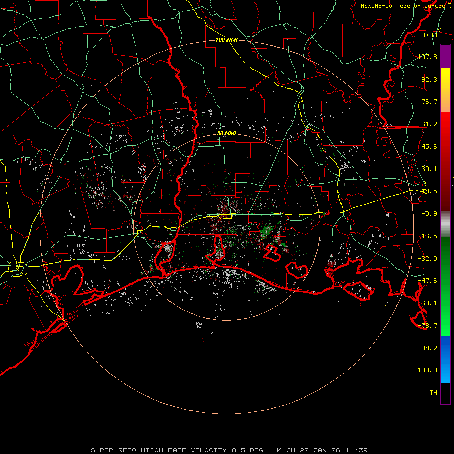Click the -47.6 velocity scale label
The height and width of the screenshot is (454, 454).
point(427,281)
